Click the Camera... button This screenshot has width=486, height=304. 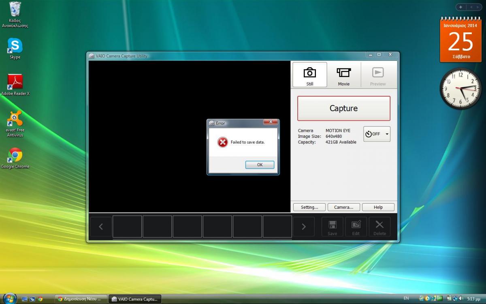click(x=343, y=207)
